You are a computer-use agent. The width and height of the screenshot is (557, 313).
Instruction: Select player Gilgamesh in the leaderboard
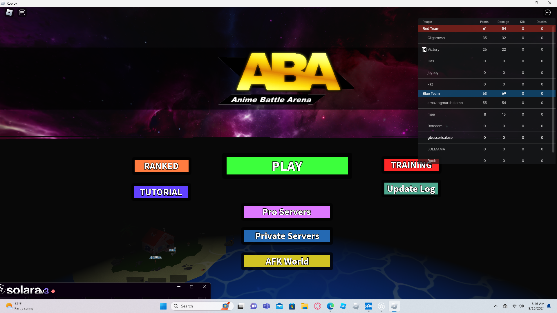coord(436,38)
